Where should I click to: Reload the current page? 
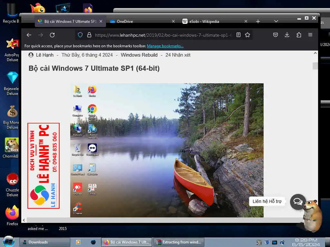(52, 35)
